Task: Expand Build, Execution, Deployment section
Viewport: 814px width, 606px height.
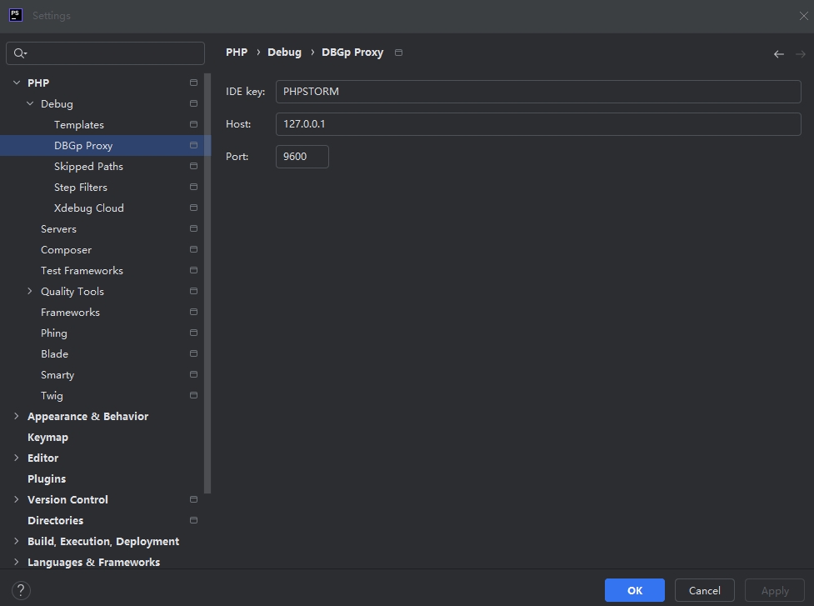Action: pos(17,541)
